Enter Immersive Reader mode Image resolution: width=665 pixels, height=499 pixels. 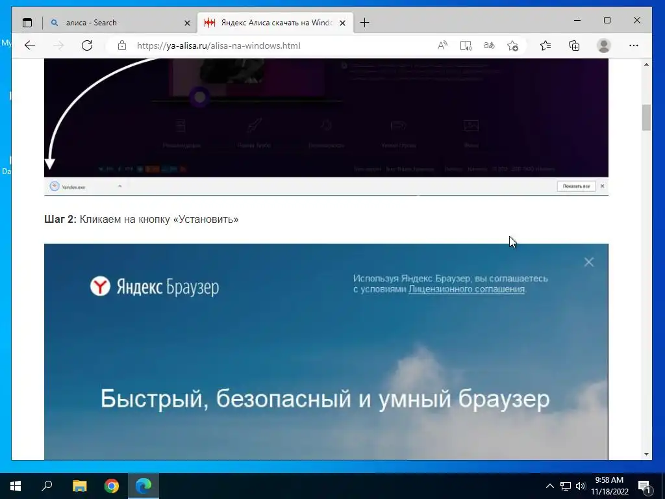pos(466,45)
